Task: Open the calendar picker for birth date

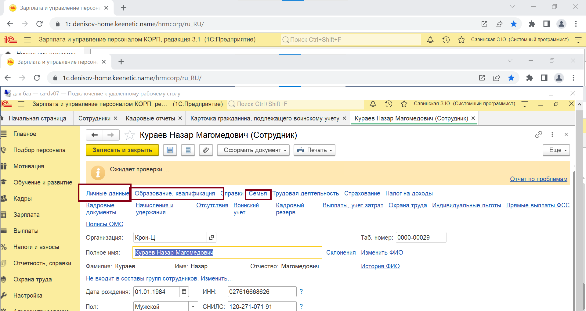Action: tap(184, 292)
